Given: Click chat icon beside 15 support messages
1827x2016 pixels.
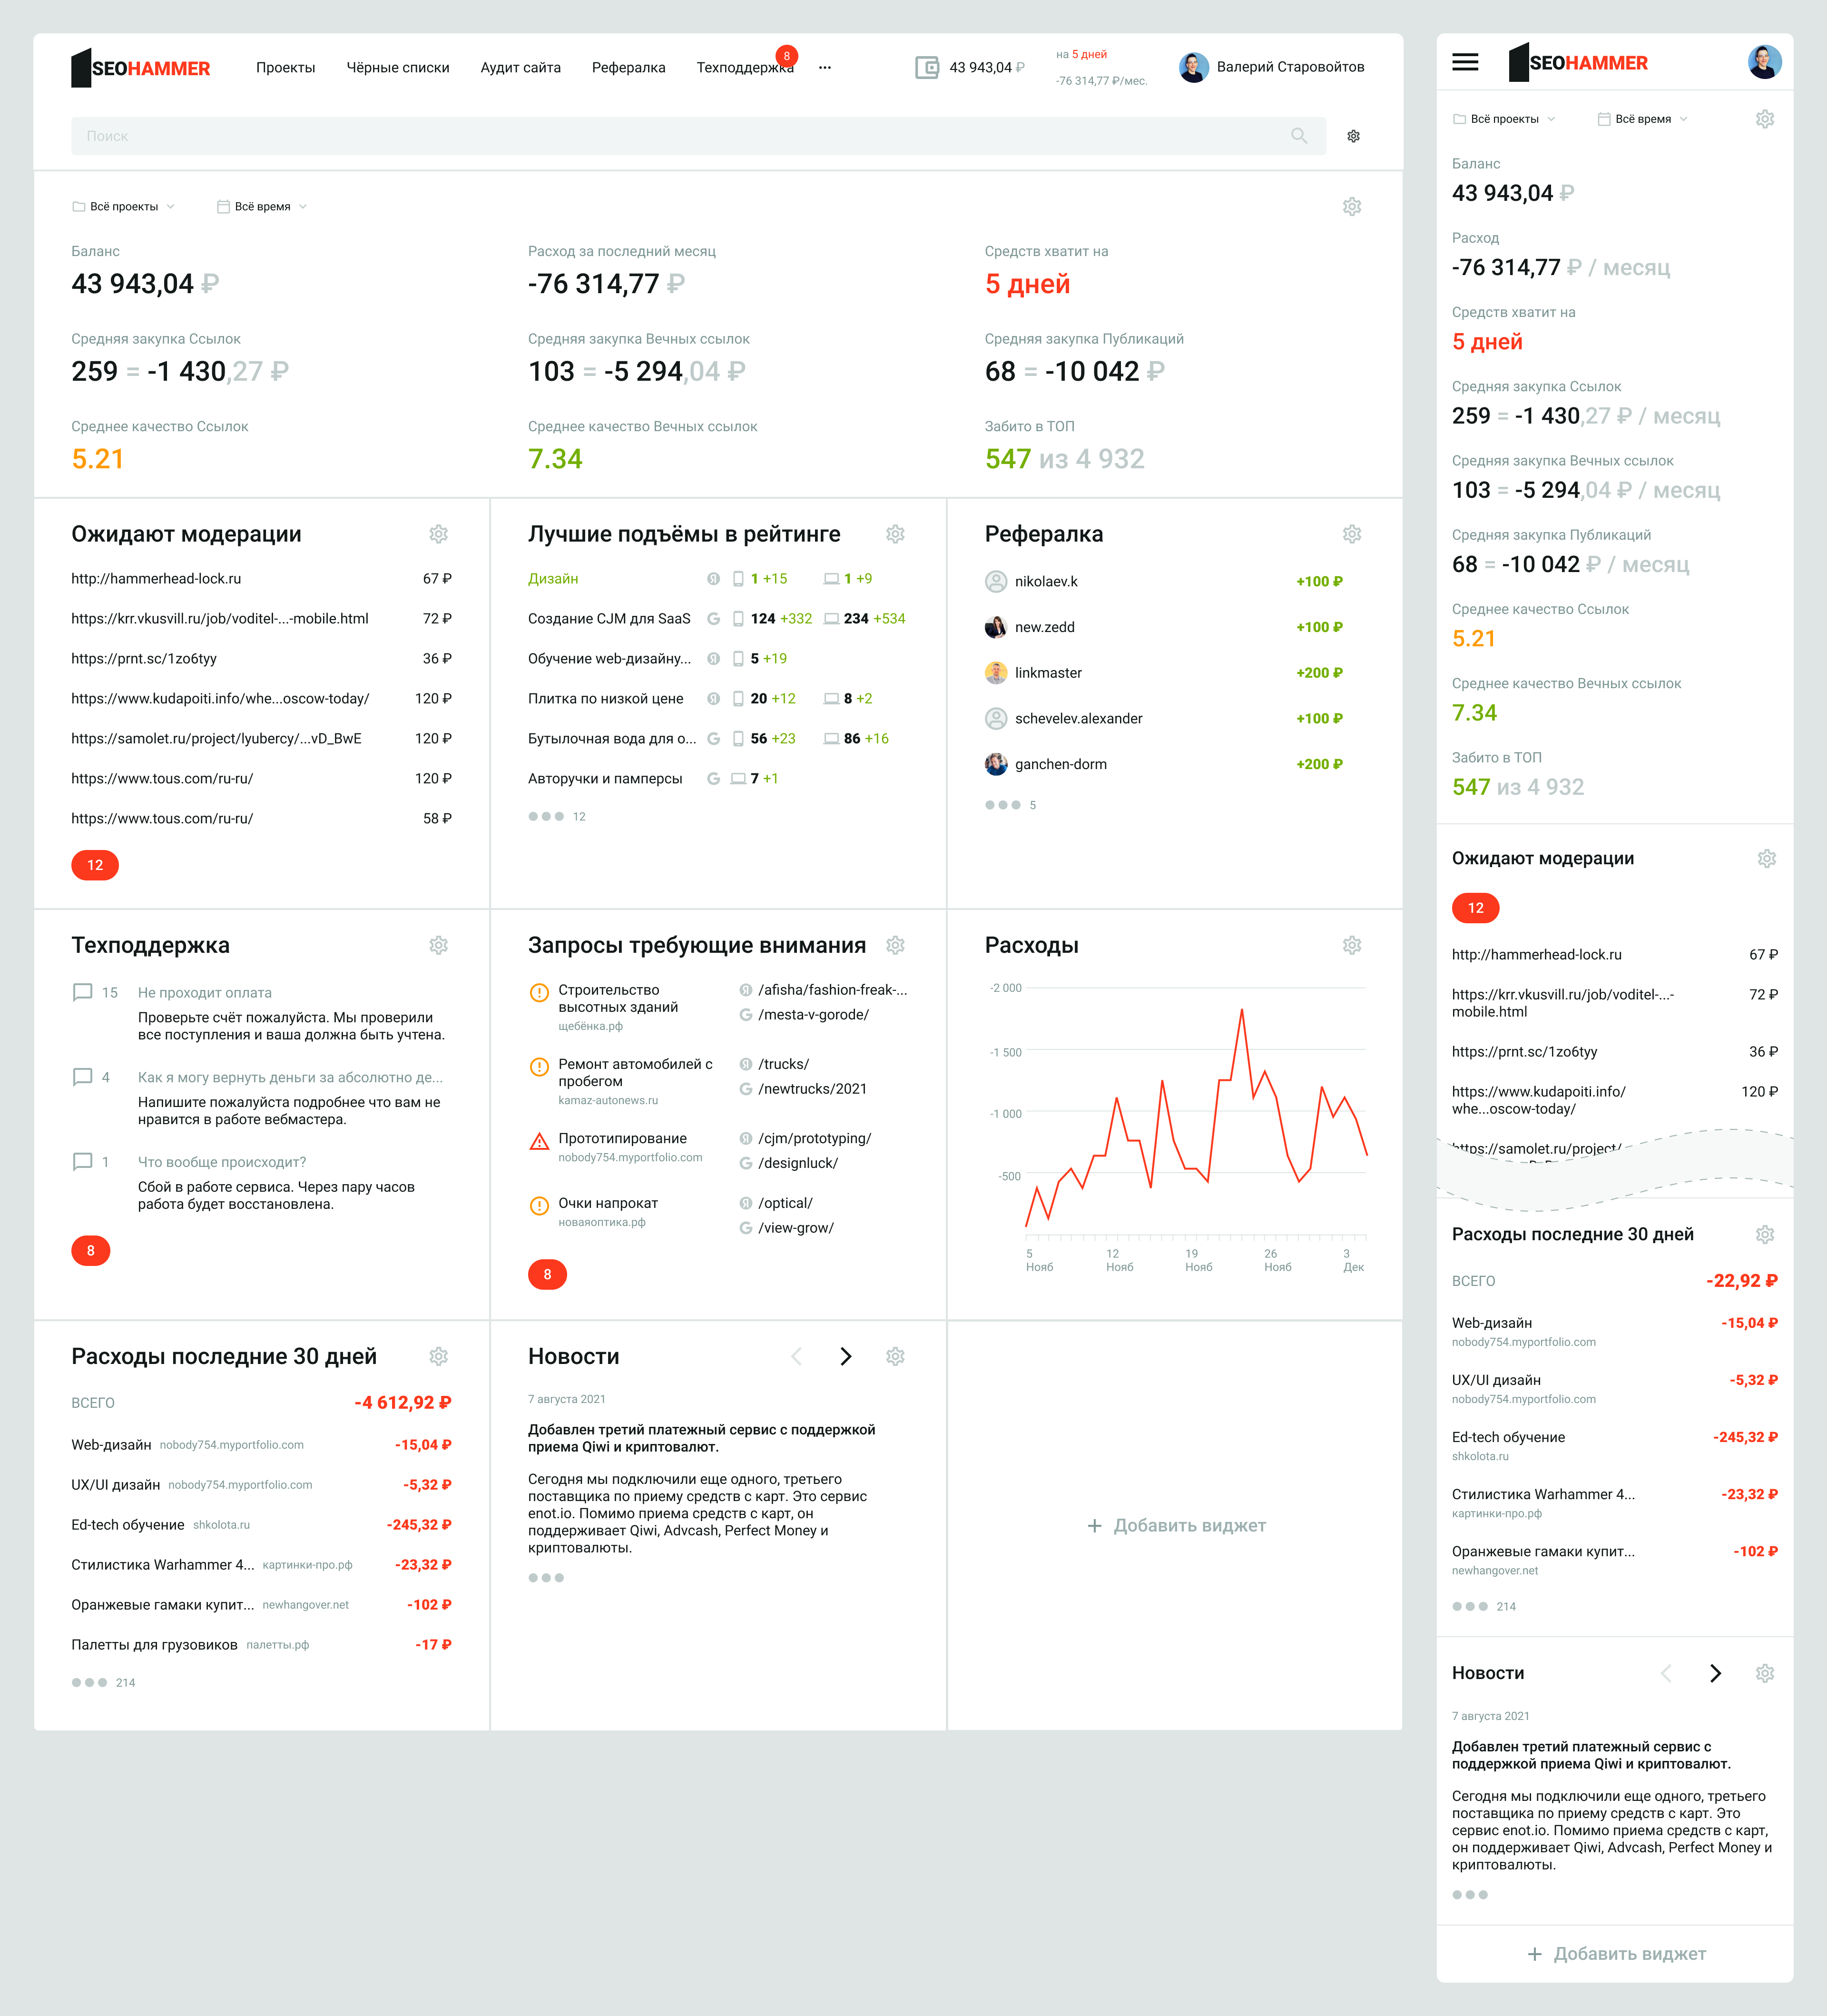Looking at the screenshot, I should click(83, 992).
